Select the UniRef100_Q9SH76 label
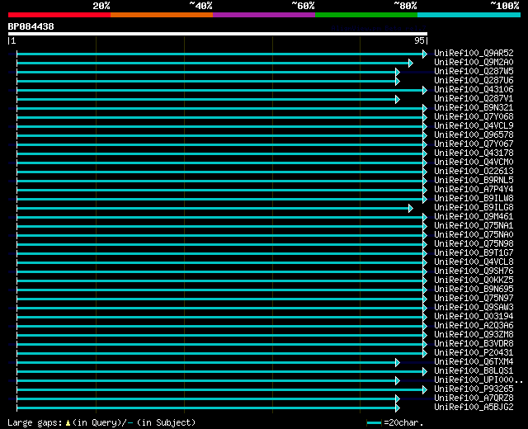Viewport: 528px width, 429px height. click(x=474, y=271)
